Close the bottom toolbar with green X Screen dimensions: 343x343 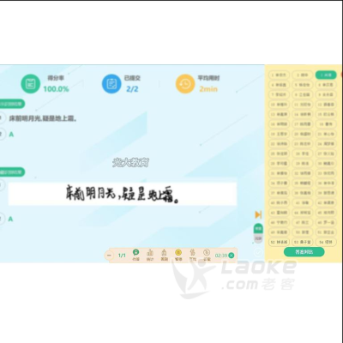(x=232, y=256)
